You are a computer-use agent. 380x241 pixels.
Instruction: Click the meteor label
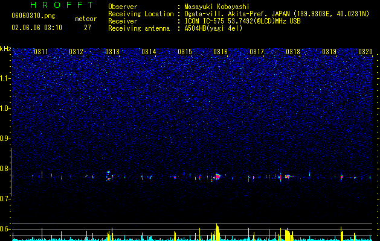pos(86,19)
